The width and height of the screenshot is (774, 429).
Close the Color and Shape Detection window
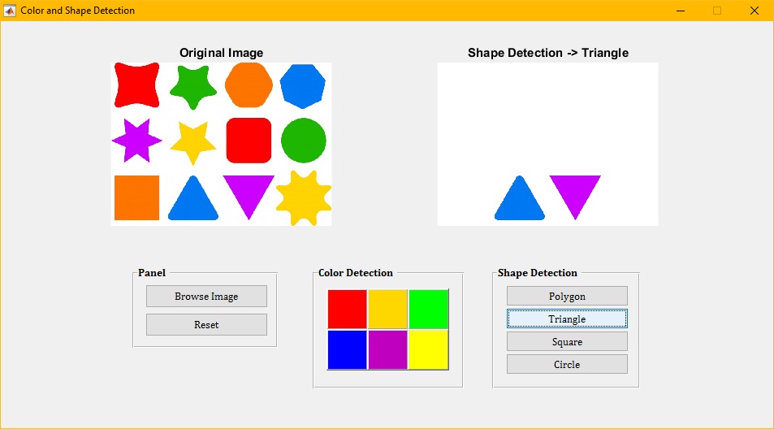[x=754, y=11]
